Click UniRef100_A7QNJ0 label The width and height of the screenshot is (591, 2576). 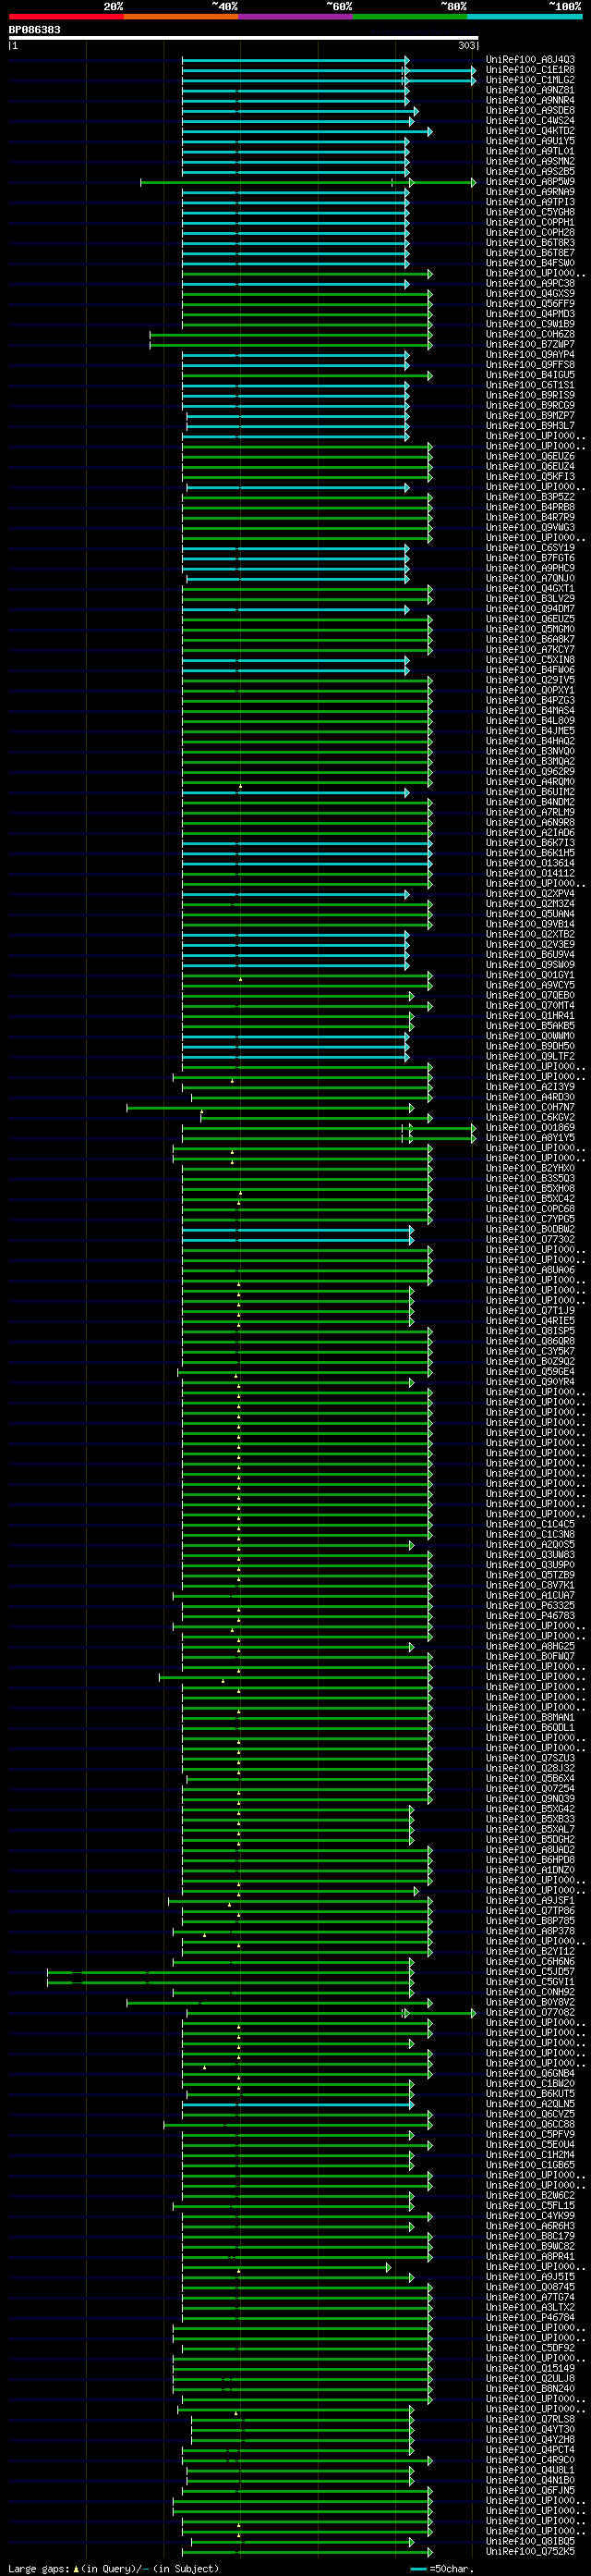coord(530,579)
